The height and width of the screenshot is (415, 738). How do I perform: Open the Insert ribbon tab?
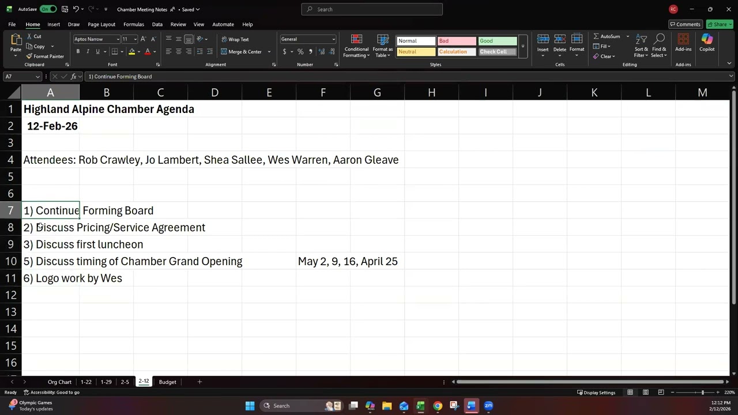click(54, 24)
